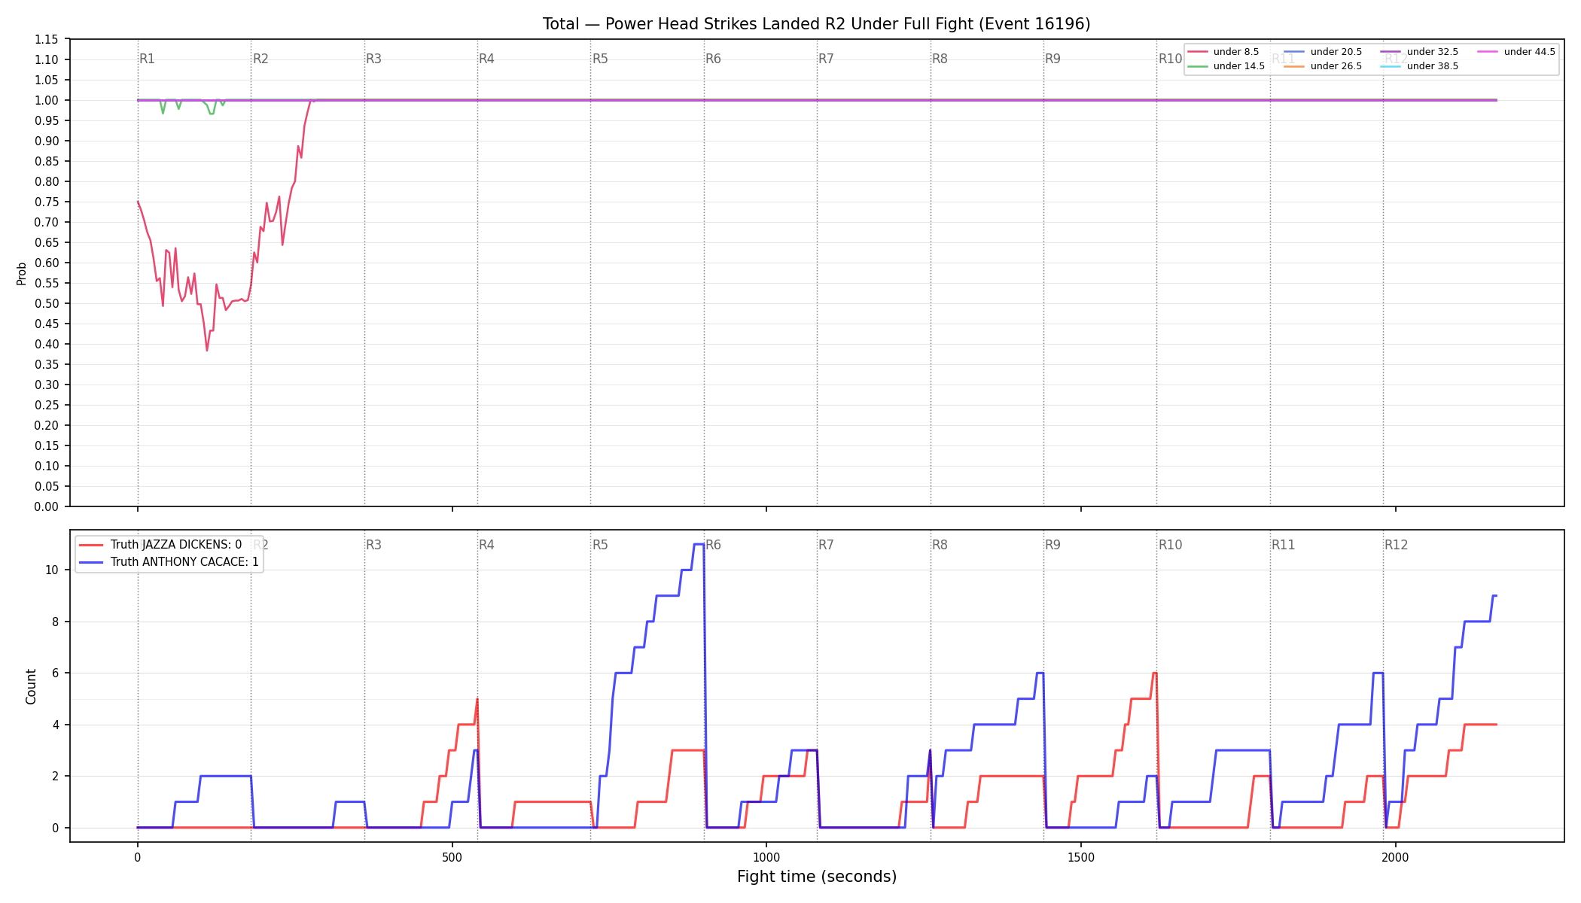Image resolution: width=1581 pixels, height=903 pixels.
Task: Select the 'under 26.5' legend entry
Action: 1323,66
